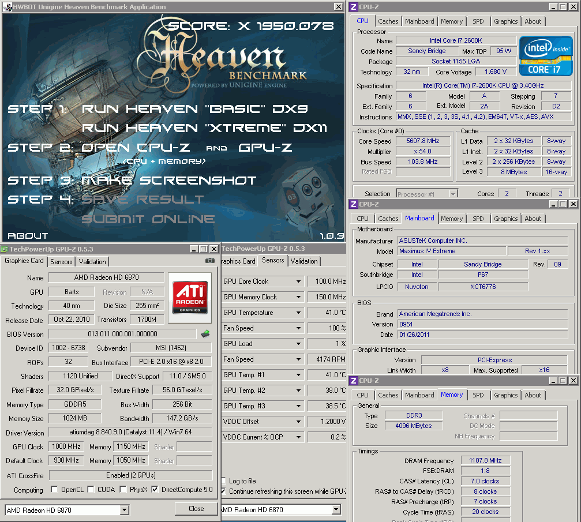Open the GPU Temperature sensor dropdown
This screenshot has width=581, height=522.
tap(298, 313)
